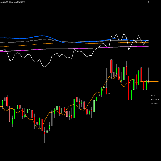Click the 65.02 price label

154,96
